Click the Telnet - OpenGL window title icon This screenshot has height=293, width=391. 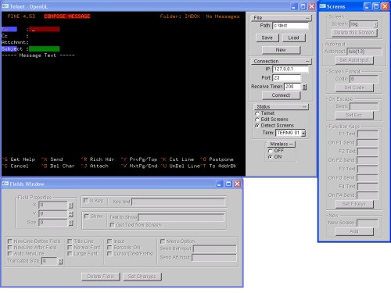(x=5, y=6)
